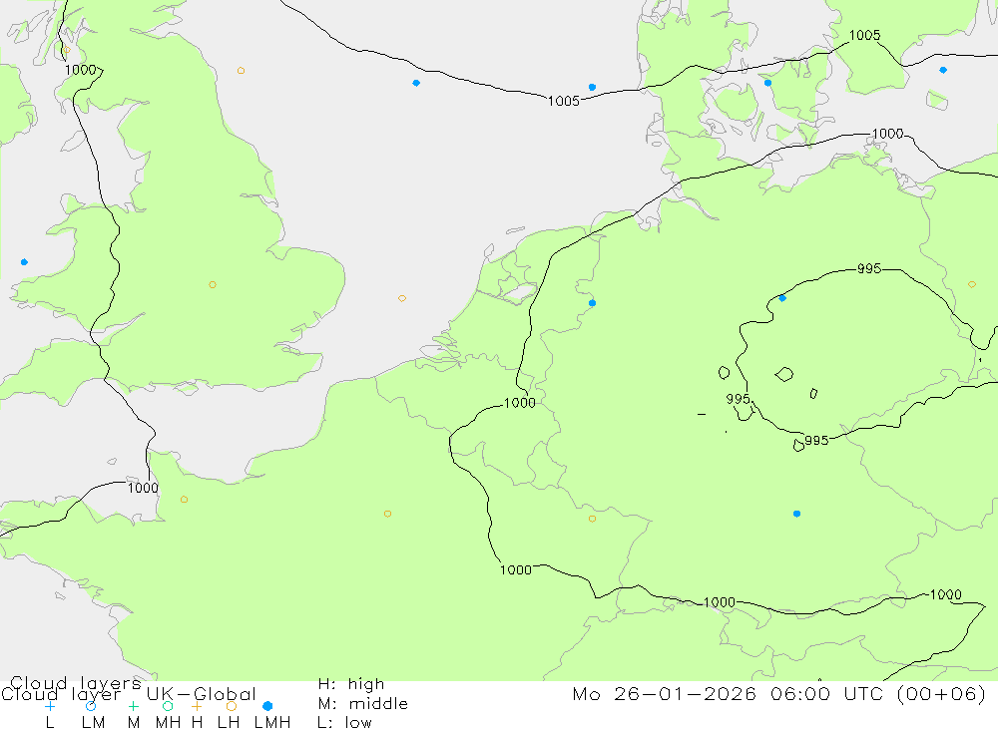Select the orange circle marker over Poland

[x=972, y=285]
